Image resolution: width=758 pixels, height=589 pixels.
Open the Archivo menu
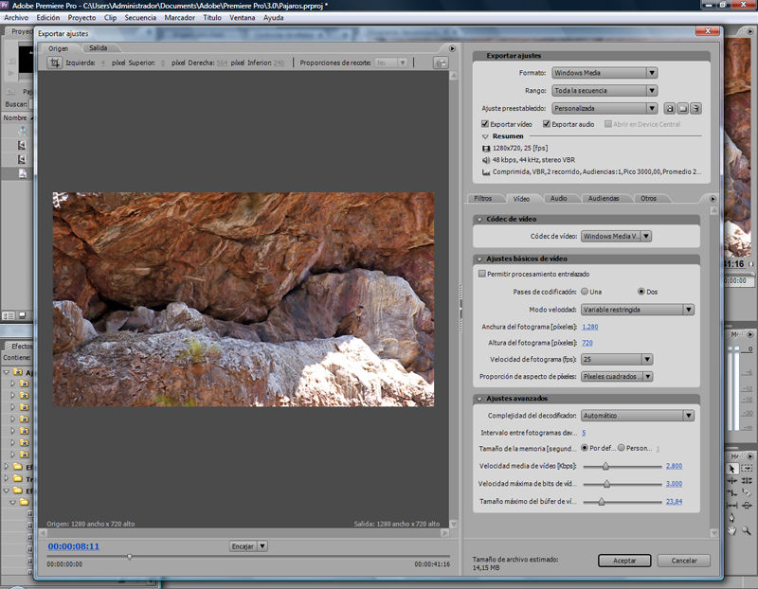[x=16, y=18]
